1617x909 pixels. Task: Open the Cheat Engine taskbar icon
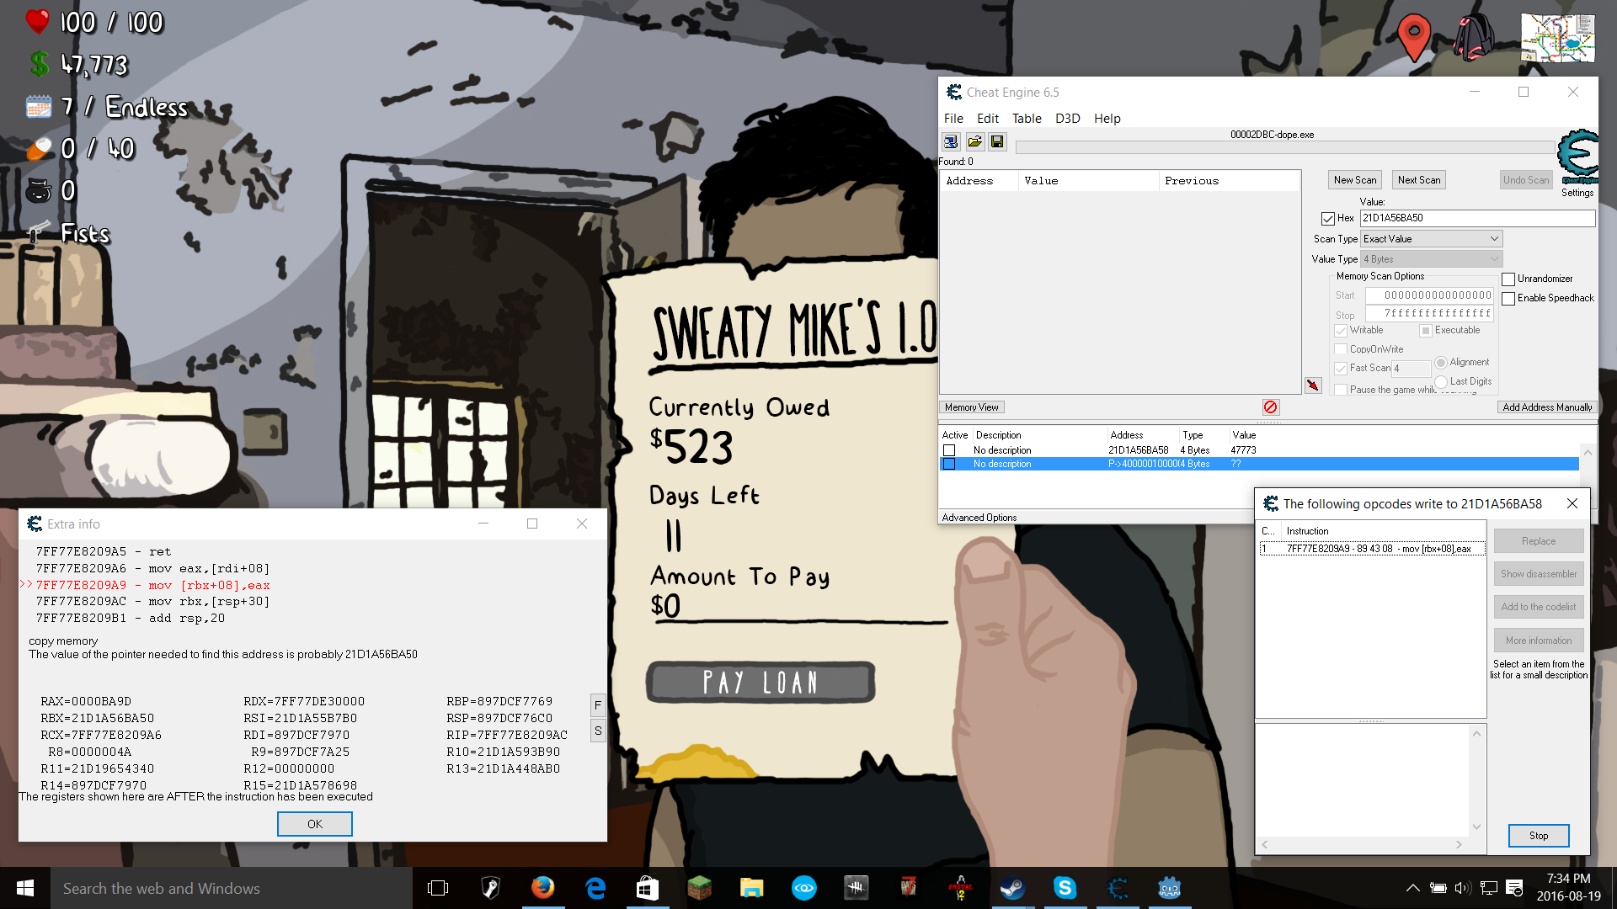click(x=1118, y=888)
